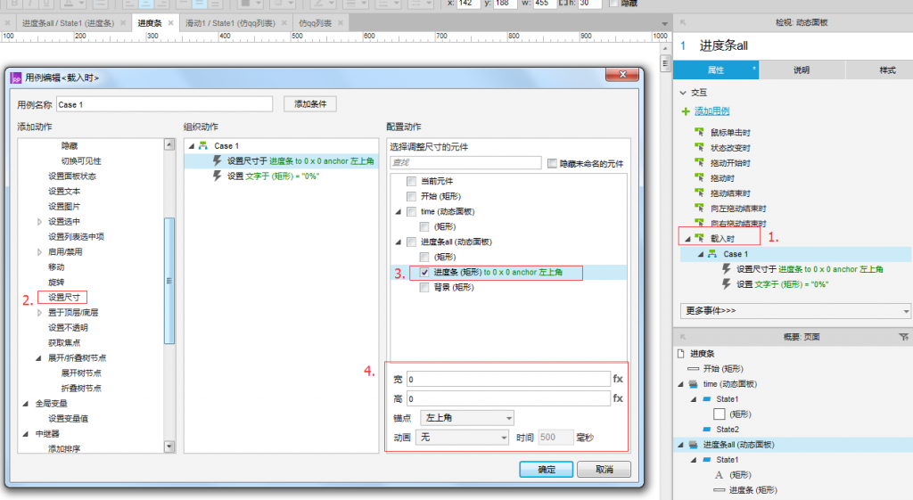Image resolution: width=913 pixels, height=500 pixels.
Task: Tick the (矩形) checkbox under time
Action: [424, 226]
